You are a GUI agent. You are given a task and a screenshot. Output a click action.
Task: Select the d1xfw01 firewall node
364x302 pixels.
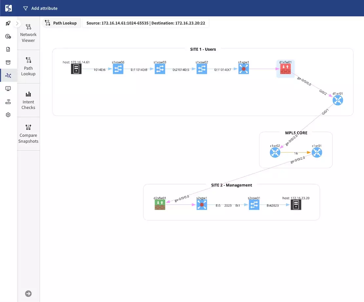[285, 68]
